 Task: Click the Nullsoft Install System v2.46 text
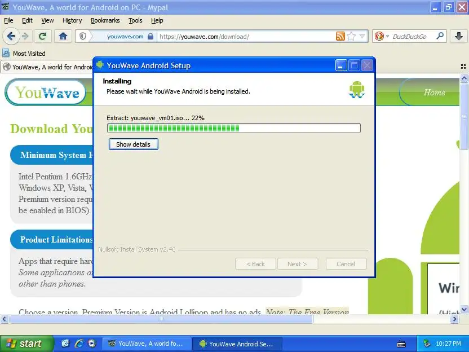(137, 249)
